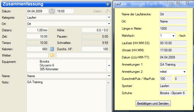The image size is (194, 112).
Task: Expand the Equipment selection dropdown
Action: (x=109, y=66)
